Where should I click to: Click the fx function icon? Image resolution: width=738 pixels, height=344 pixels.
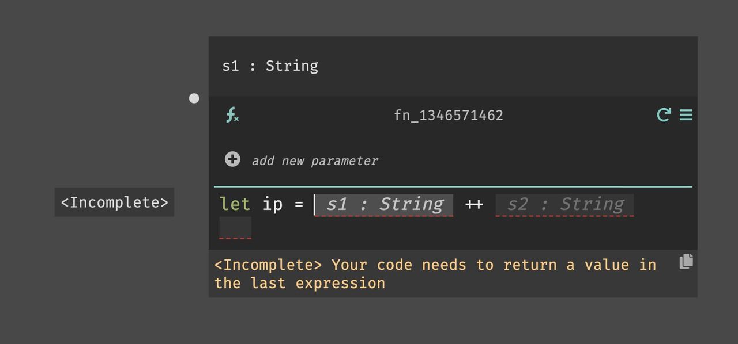coord(232,115)
